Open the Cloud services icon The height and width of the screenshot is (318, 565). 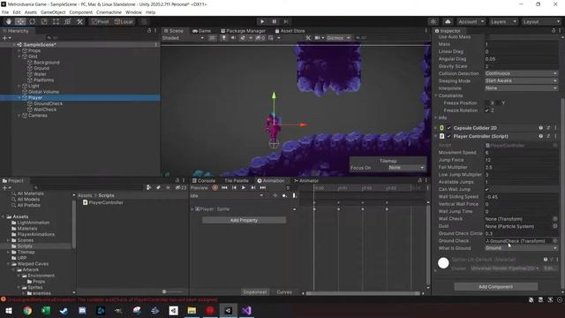[x=448, y=21]
